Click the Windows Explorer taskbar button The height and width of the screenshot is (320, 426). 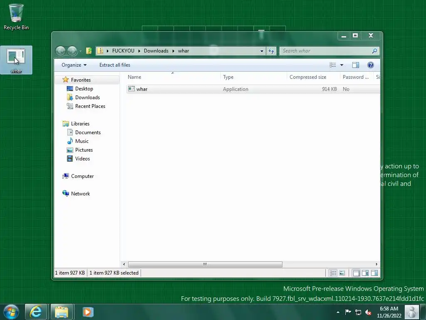tap(62, 312)
